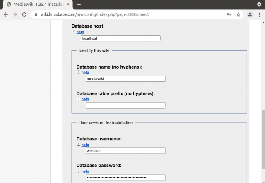Select the MediaWiki 1.35.1 installation tab
The height and width of the screenshot is (183, 265).
click(37, 4)
